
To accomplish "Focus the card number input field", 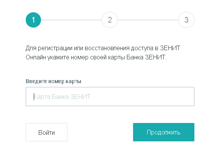I will coord(110,97).
